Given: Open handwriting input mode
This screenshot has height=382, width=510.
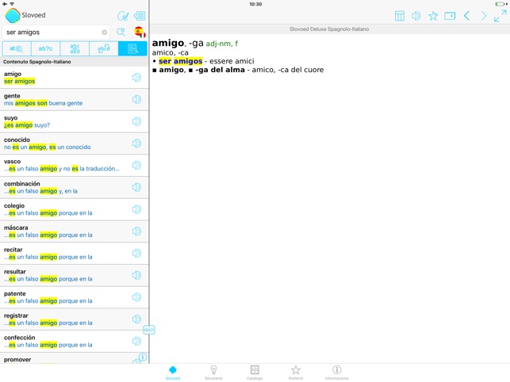Looking at the screenshot, I should tap(123, 16).
